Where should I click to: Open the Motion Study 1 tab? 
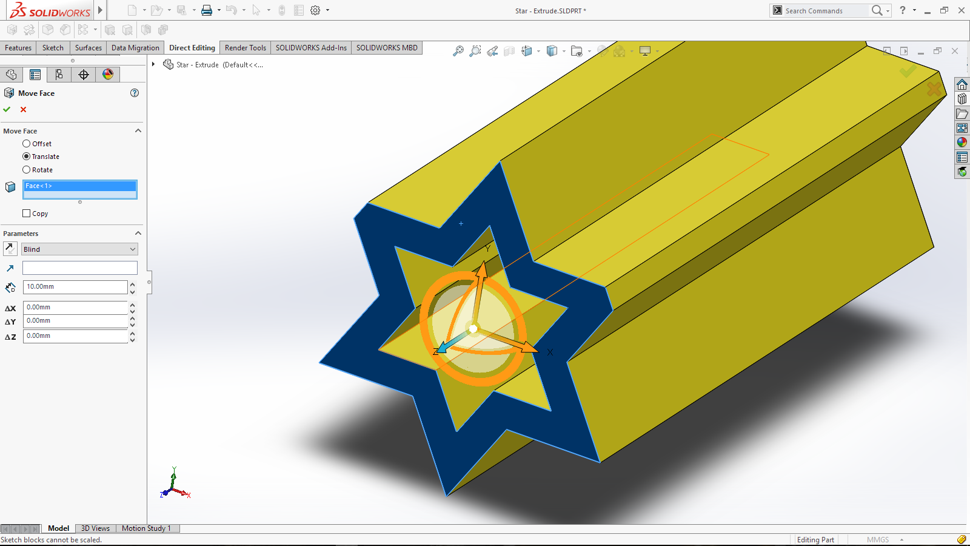[x=146, y=528]
